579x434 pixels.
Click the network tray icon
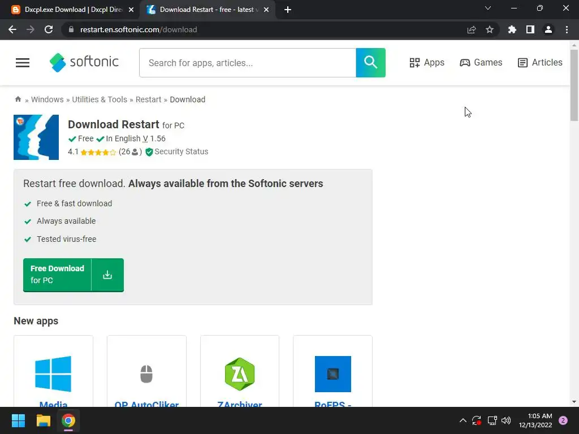pos(492,420)
